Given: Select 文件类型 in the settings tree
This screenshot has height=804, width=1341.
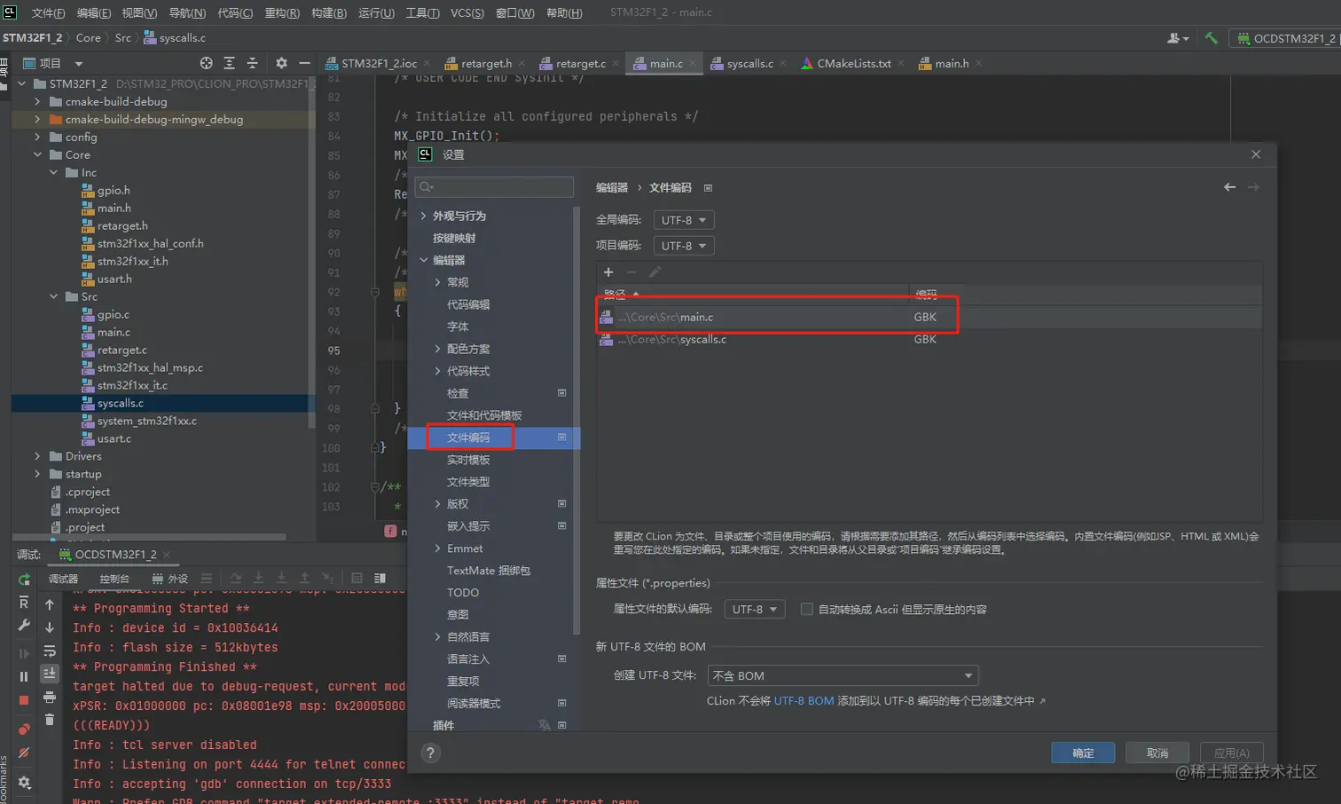Looking at the screenshot, I should [x=468, y=482].
